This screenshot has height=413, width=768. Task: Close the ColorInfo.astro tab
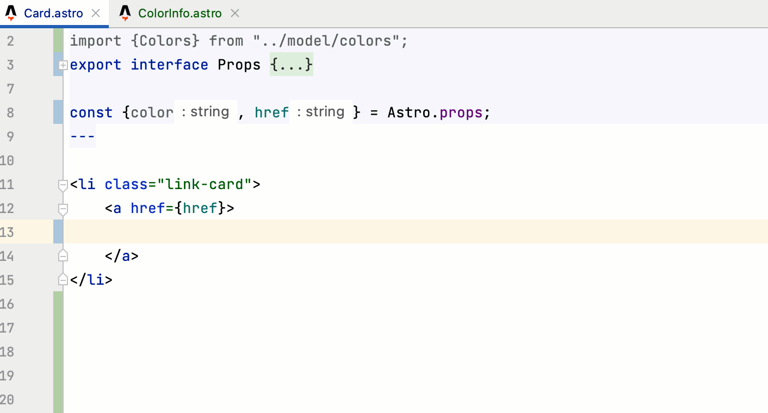coord(234,12)
